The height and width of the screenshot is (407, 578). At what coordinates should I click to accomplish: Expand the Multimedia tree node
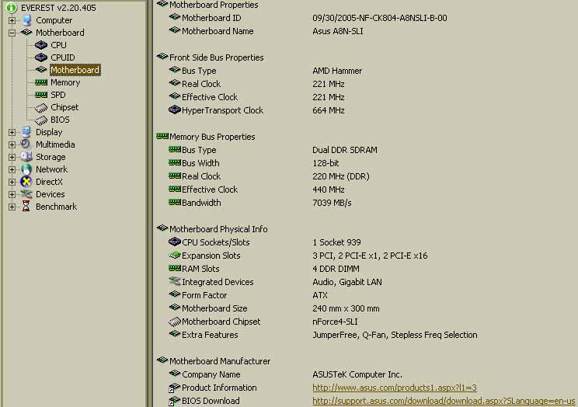coord(12,144)
